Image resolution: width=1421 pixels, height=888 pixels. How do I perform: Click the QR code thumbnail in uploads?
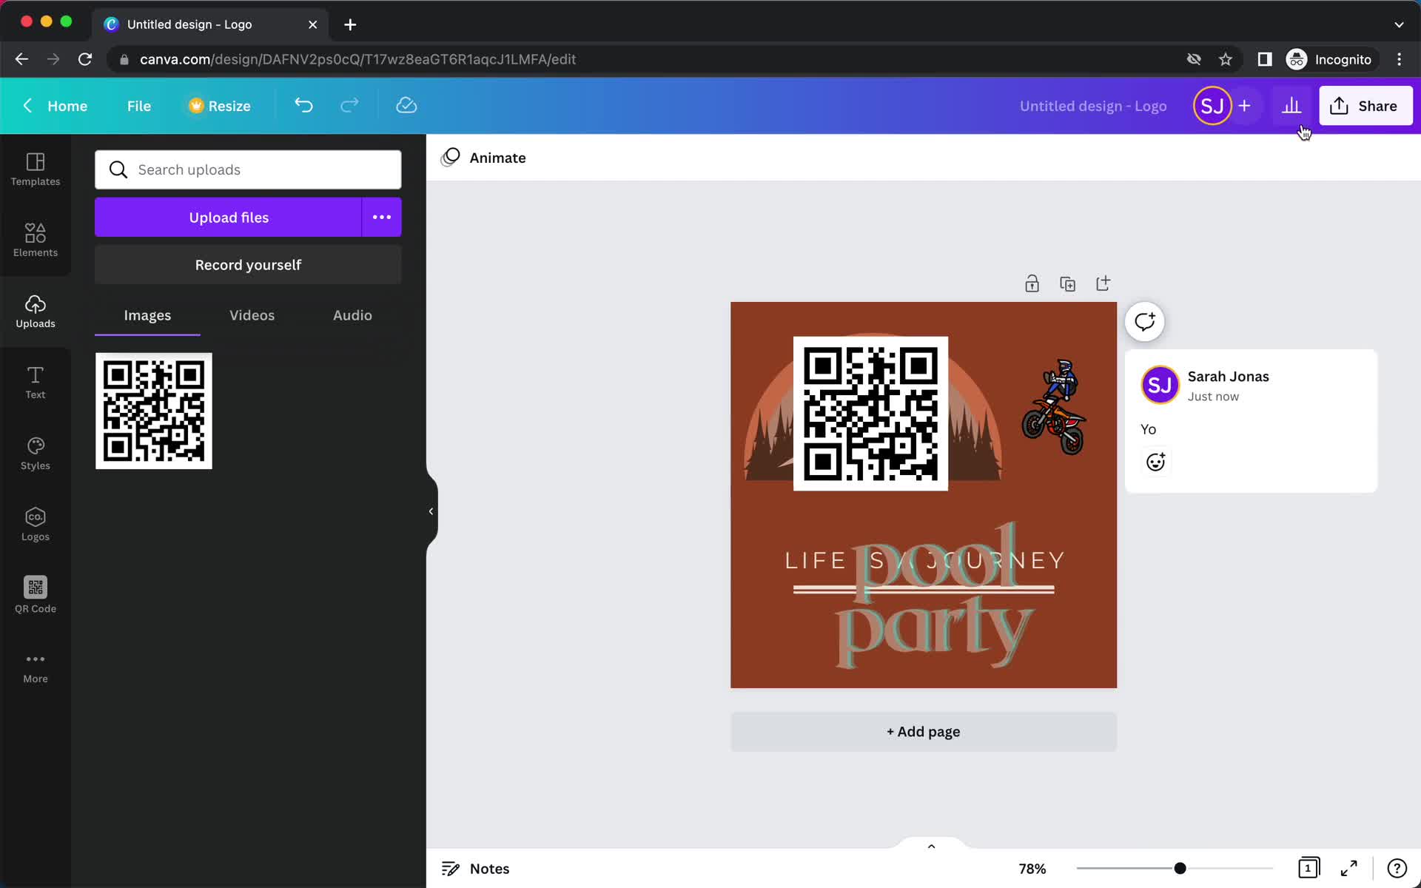click(153, 409)
